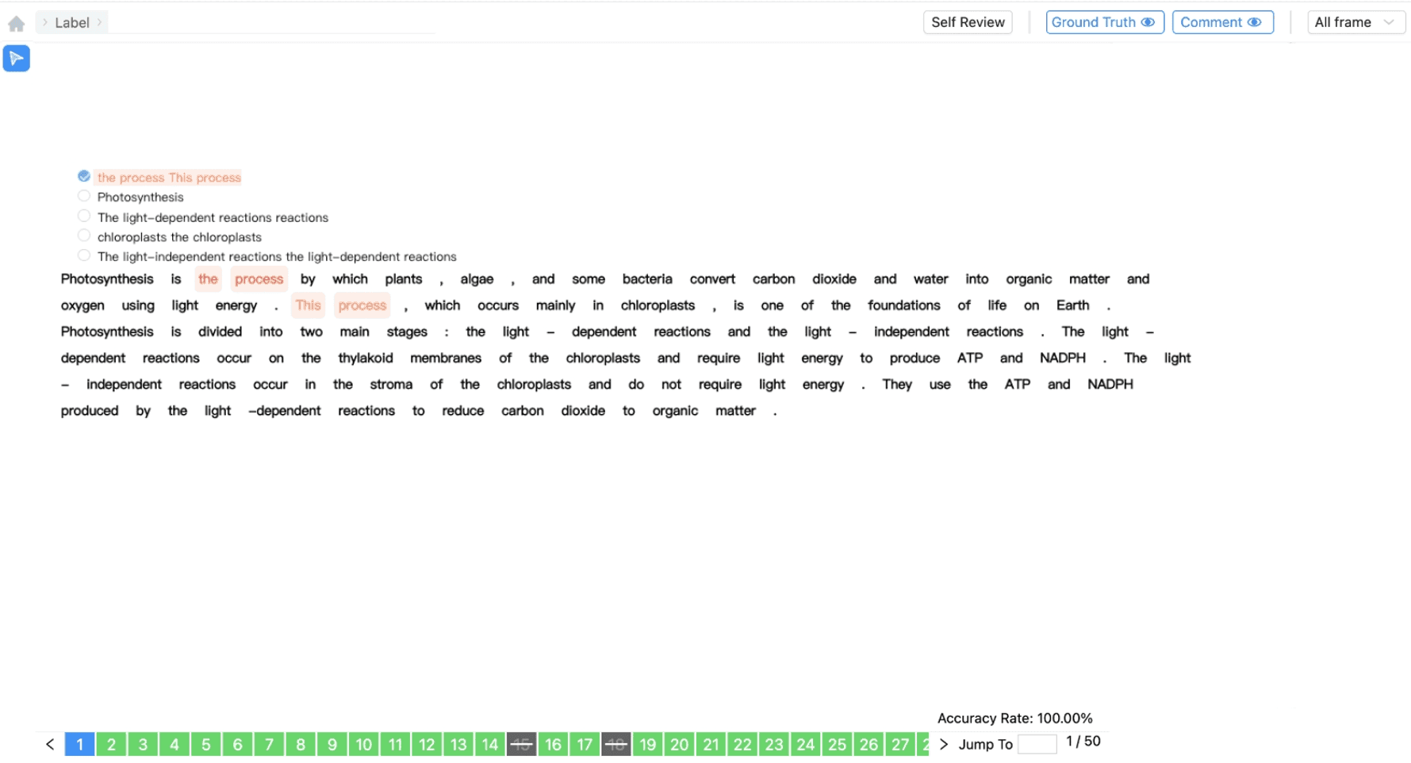Expand the chevron before Label breadcrumb
This screenshot has width=1411, height=763.
pos(45,22)
